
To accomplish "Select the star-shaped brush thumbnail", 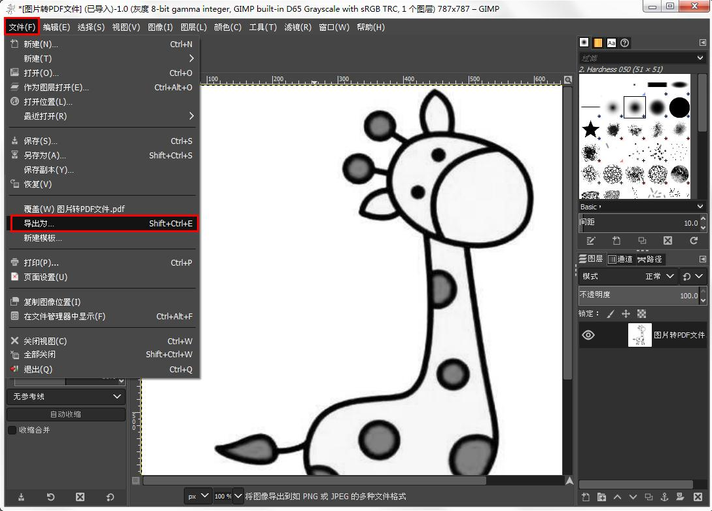I will 590,129.
